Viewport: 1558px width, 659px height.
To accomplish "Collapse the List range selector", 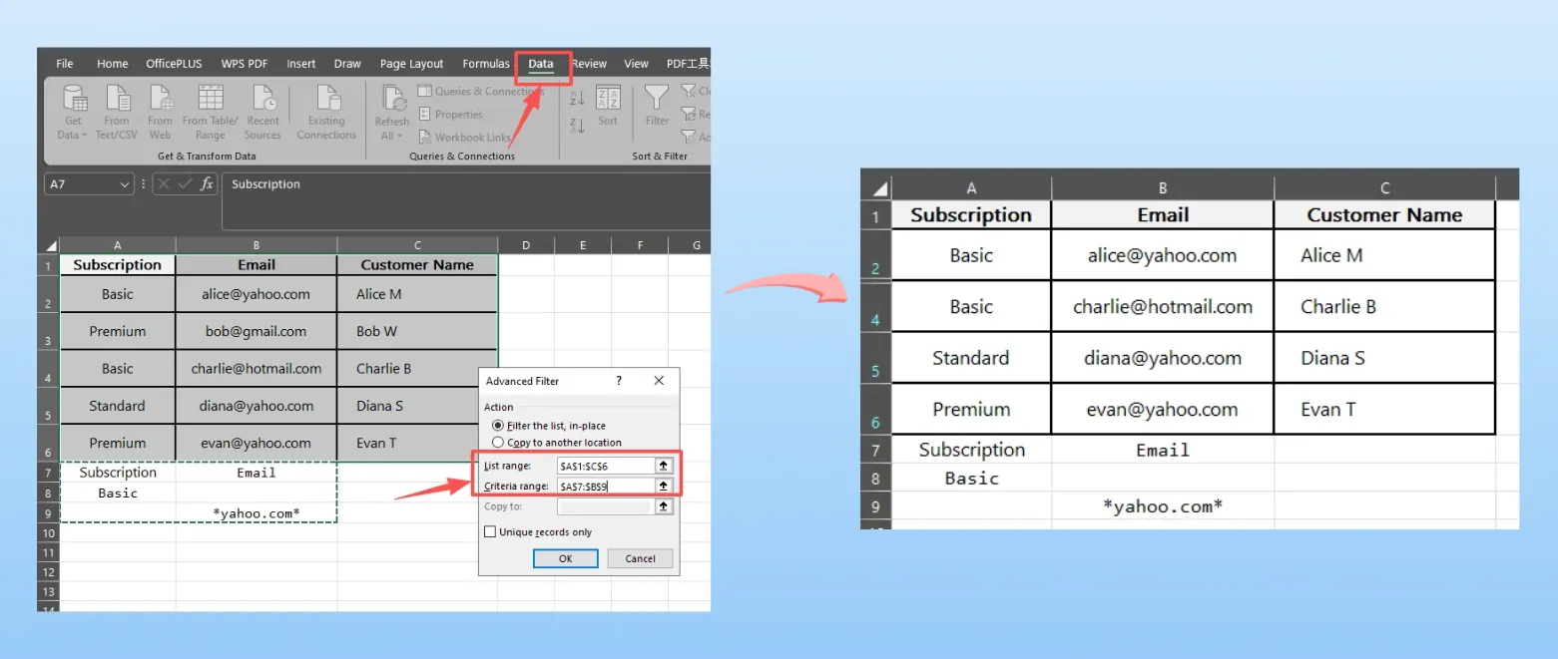I will [x=663, y=465].
